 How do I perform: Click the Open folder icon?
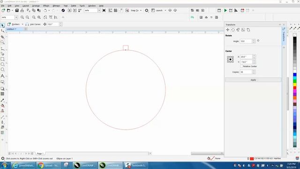coord(8,10)
